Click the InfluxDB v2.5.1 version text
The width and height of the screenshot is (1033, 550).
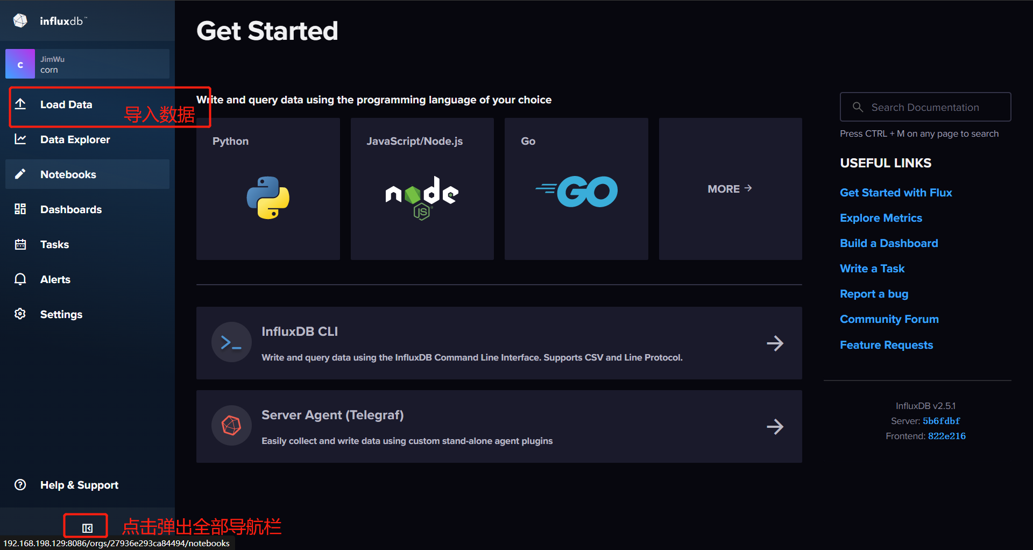(x=925, y=406)
